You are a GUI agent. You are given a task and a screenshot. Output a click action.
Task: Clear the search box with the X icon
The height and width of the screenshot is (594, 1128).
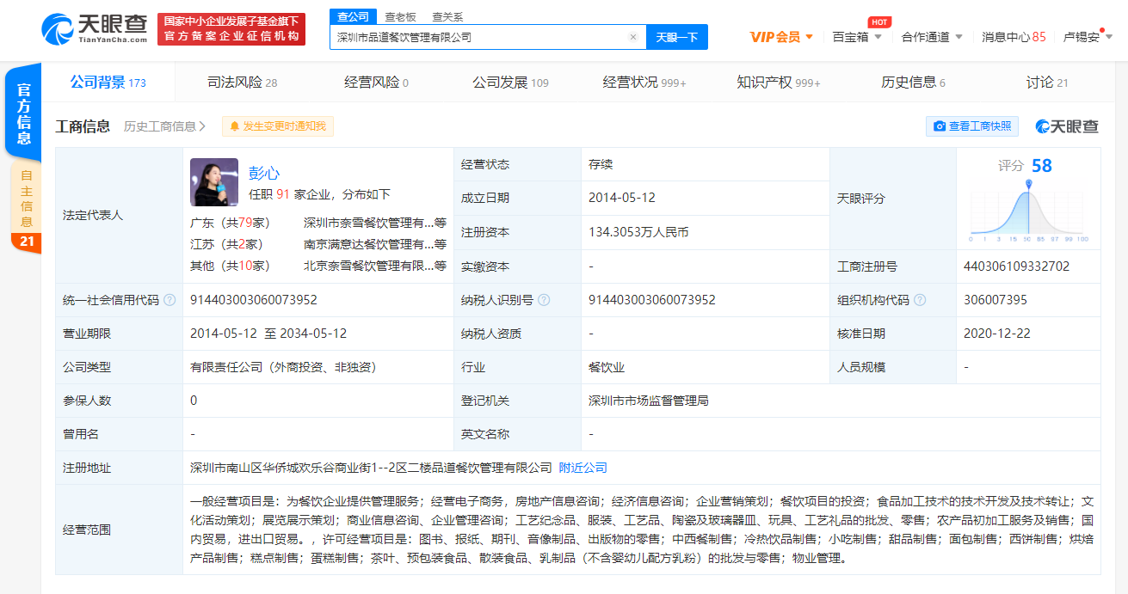click(633, 37)
